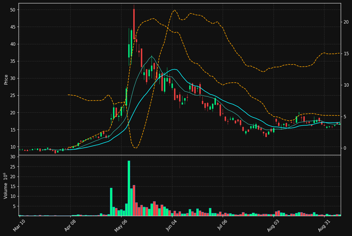Click the "Apr 08" date label
The image size is (352, 236).
click(x=70, y=225)
